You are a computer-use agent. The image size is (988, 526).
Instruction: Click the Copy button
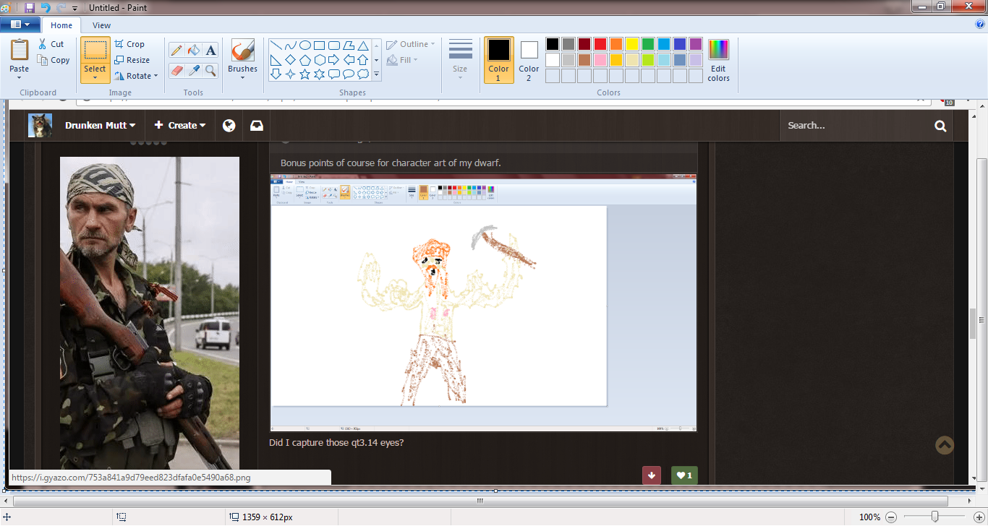pos(54,60)
